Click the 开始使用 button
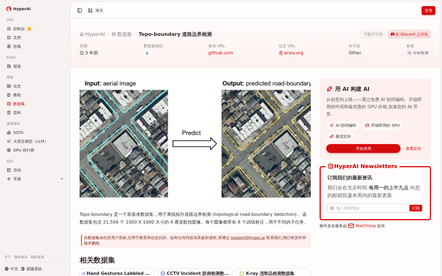442x276 pixels. coord(363,148)
